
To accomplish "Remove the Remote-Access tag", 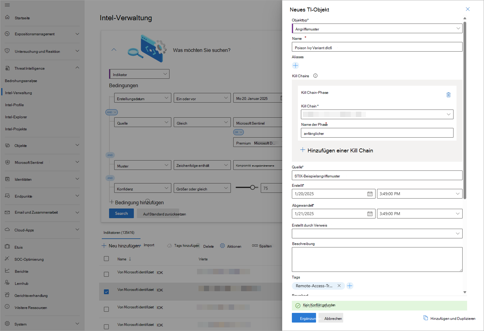I will pos(339,286).
